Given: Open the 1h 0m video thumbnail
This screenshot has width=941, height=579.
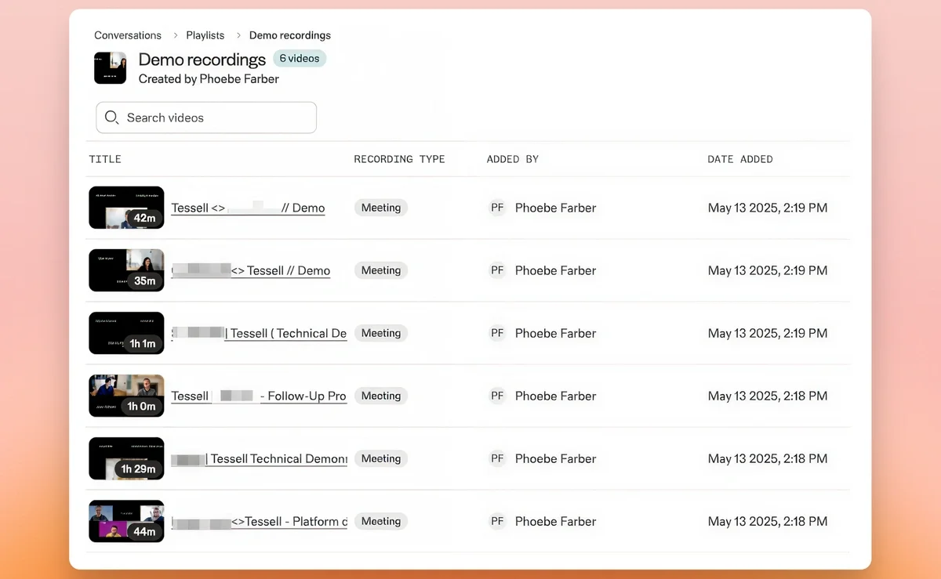Looking at the screenshot, I should (x=126, y=396).
